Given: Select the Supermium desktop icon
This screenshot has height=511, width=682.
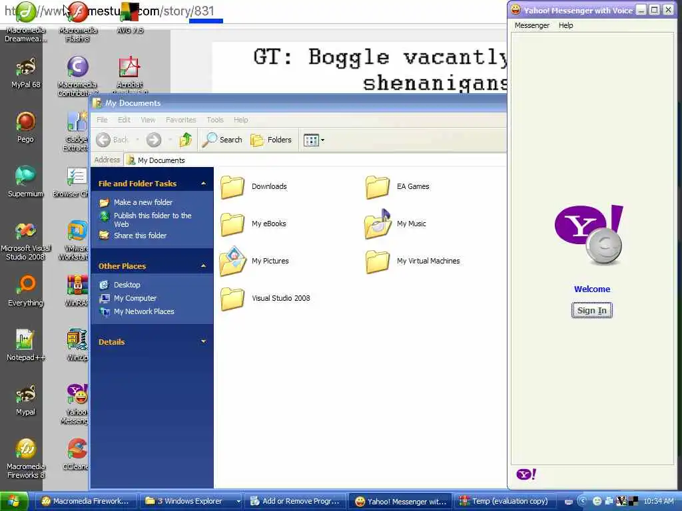Looking at the screenshot, I should click(26, 182).
